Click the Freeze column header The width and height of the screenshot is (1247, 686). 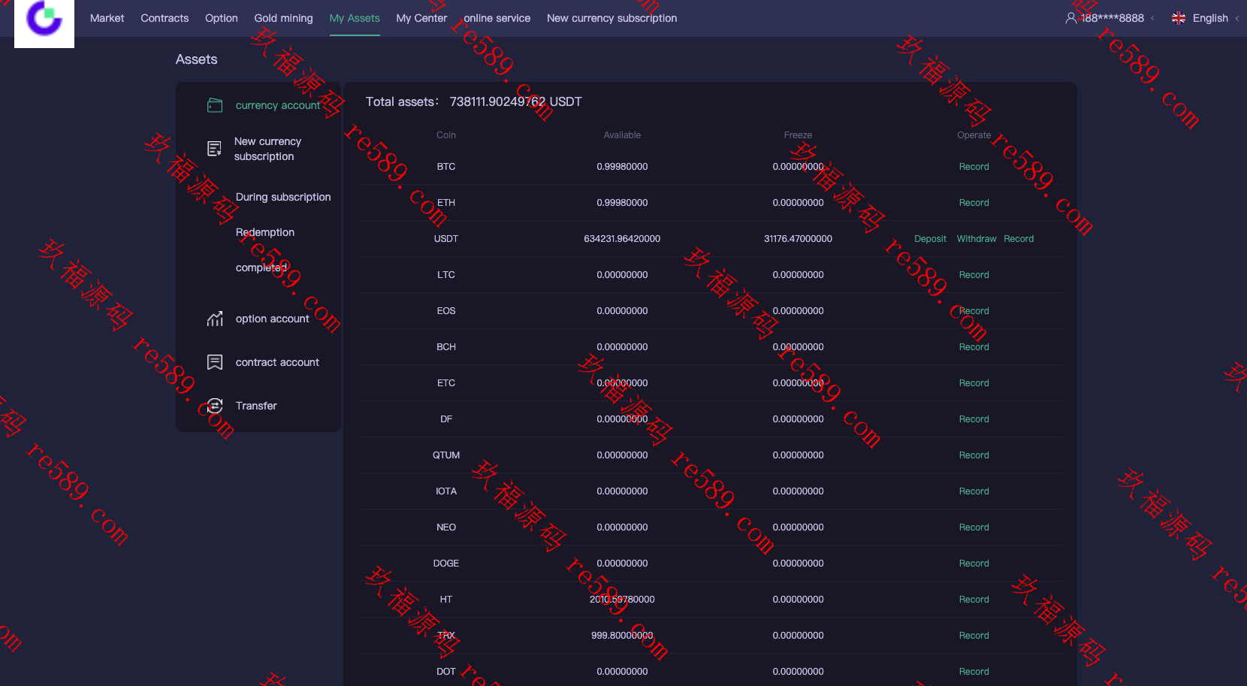pos(798,135)
